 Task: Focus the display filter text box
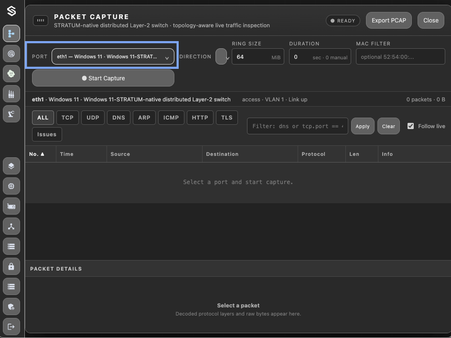(x=298, y=126)
